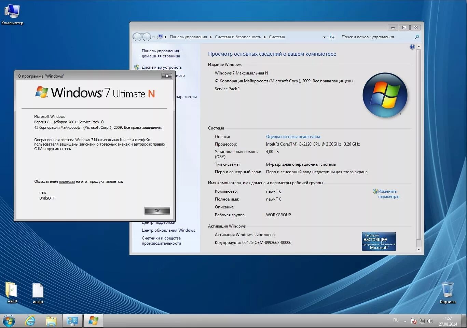Open recent pages dropdown beside navigation arrows
Viewport: 467px width, 328px height.
(x=153, y=37)
